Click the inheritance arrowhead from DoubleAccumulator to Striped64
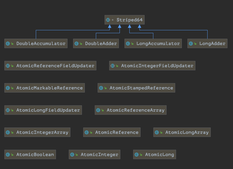The image size is (233, 169). (109, 27)
